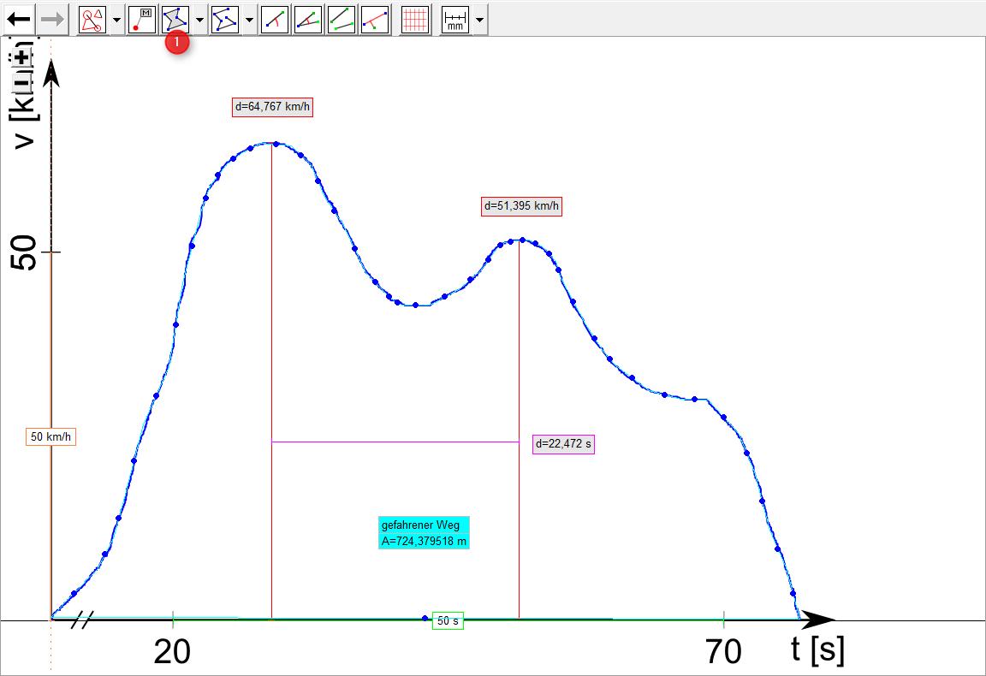Select the open polyline measurement tool
986x676 pixels.
[x=224, y=19]
